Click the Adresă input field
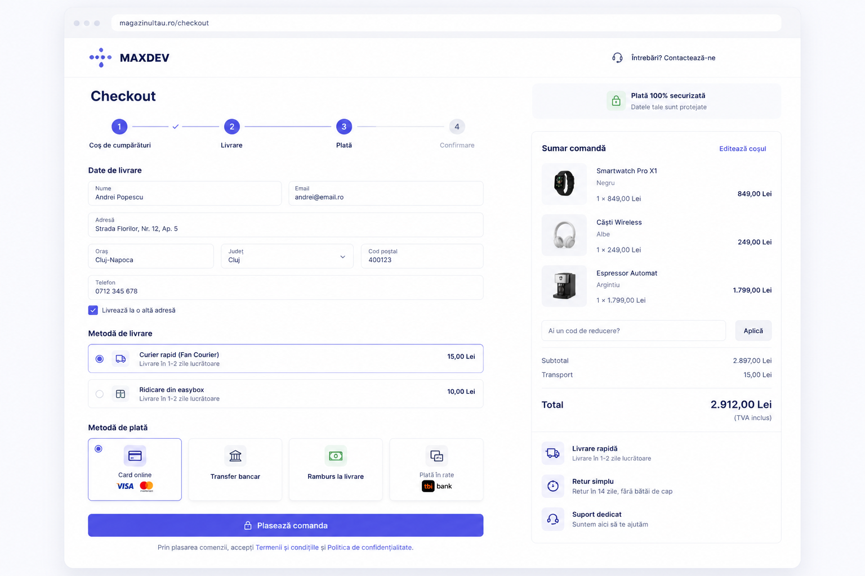Screen dimensions: 865x576 click(286, 224)
